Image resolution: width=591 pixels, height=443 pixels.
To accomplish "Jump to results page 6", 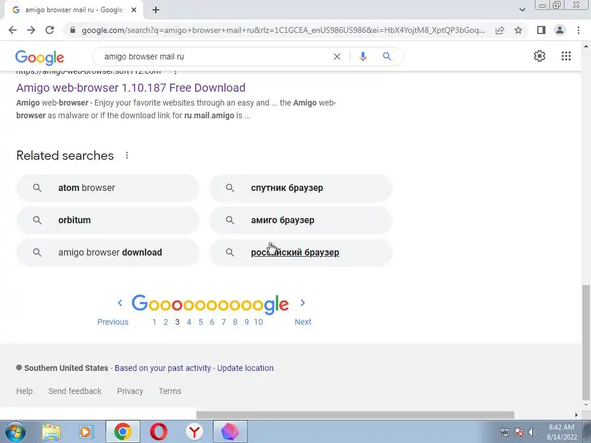I will [x=212, y=322].
